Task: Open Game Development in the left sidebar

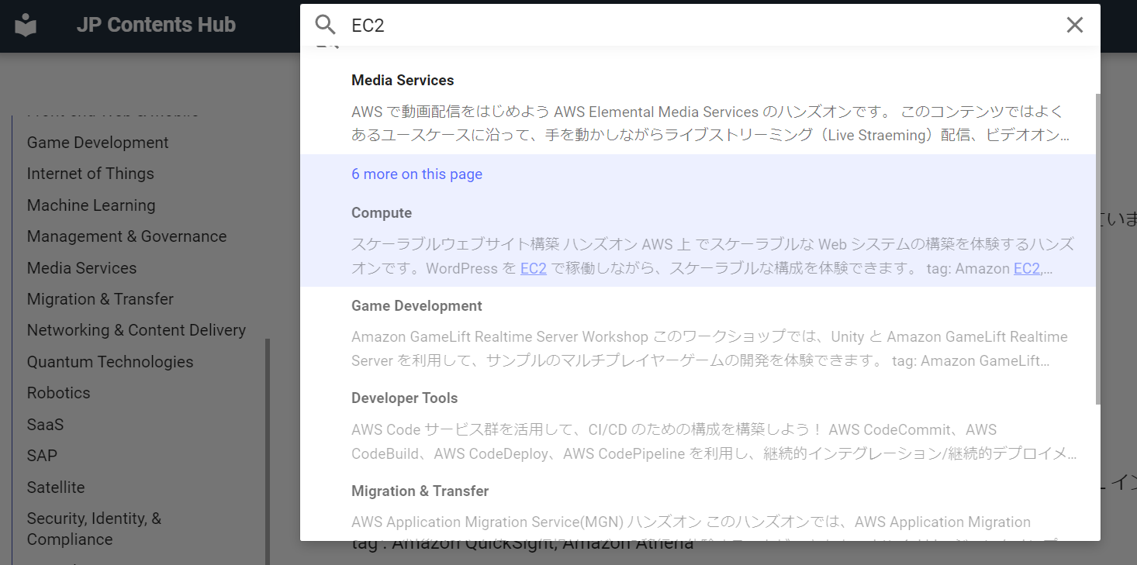Action: tap(98, 143)
